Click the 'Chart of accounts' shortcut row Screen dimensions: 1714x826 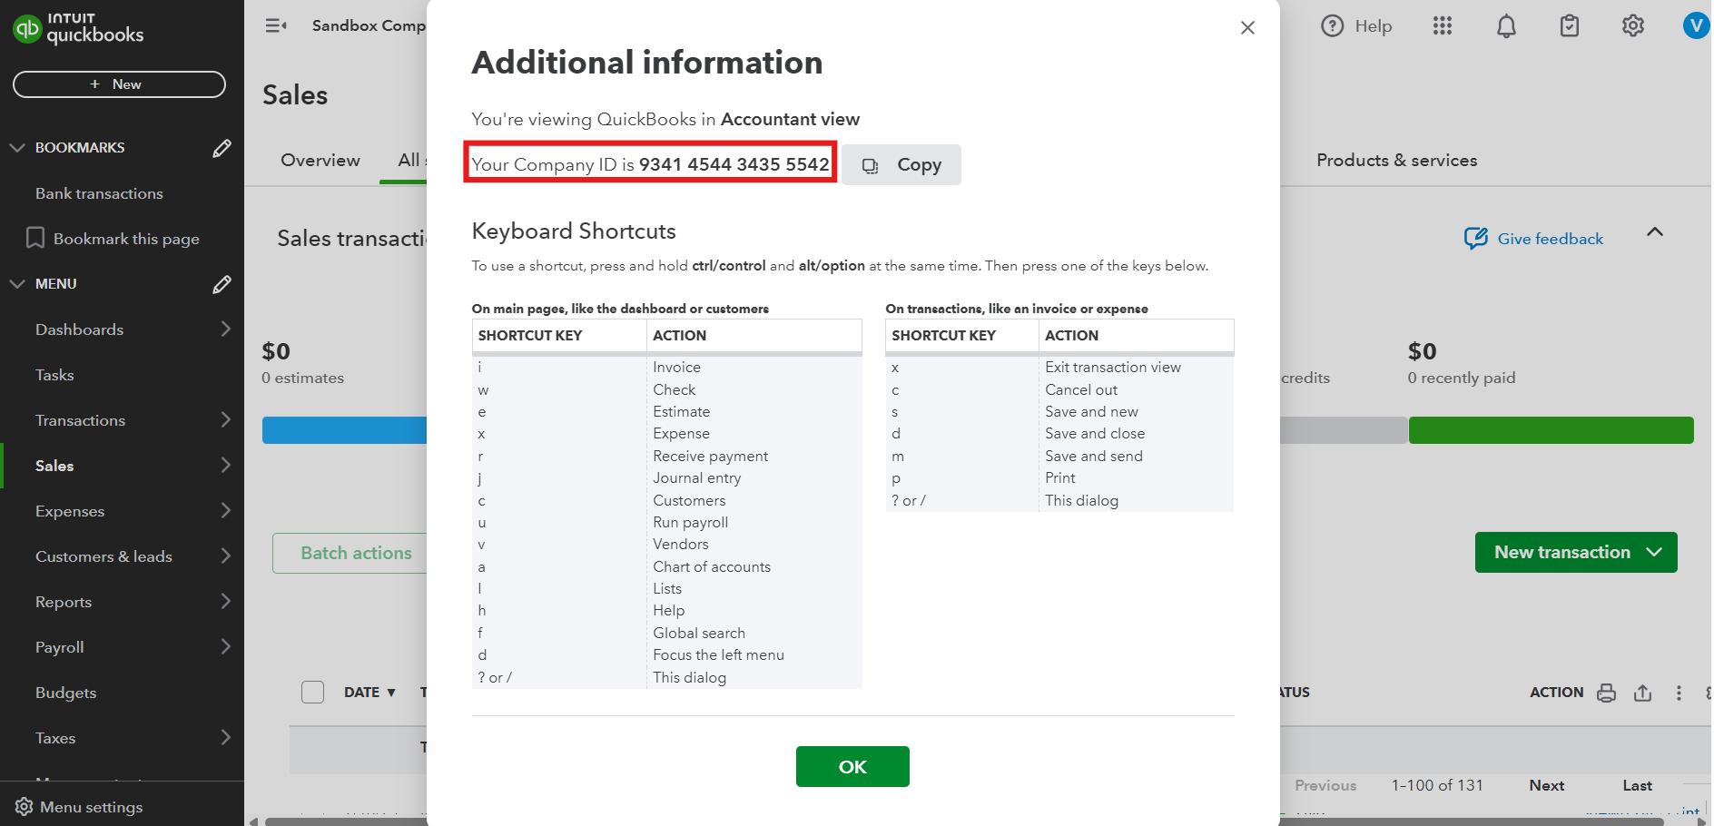(666, 567)
